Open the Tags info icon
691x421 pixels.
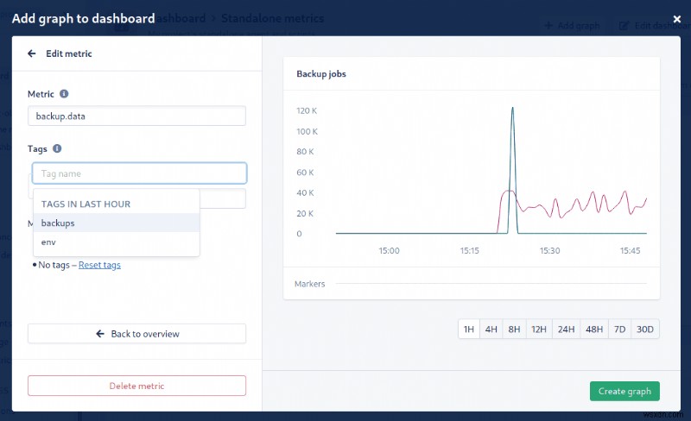pos(57,148)
